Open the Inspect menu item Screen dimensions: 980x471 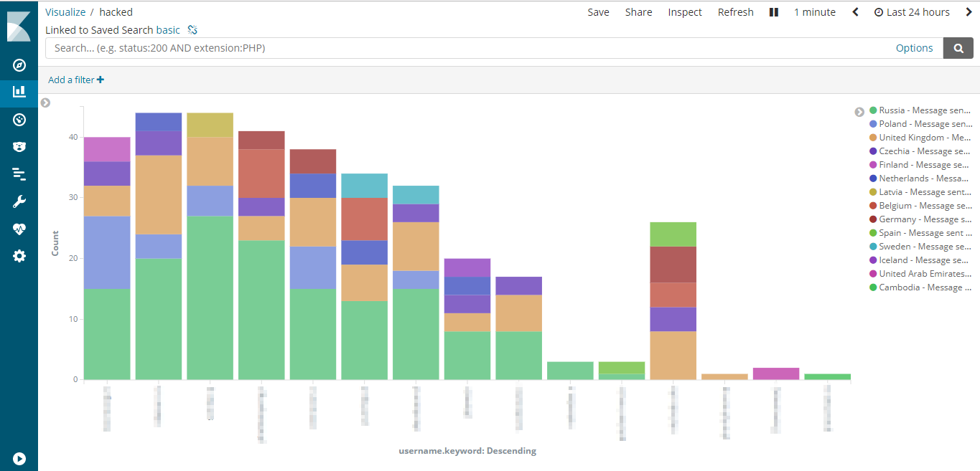coord(685,12)
